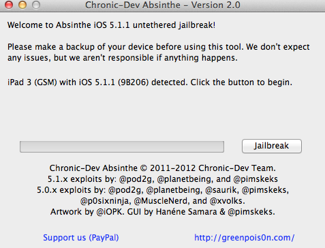
Task: Open the Support us (PayPal) link
Action: tap(81, 238)
